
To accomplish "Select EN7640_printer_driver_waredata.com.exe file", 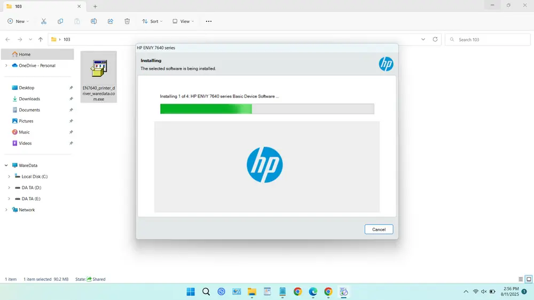I will (x=99, y=77).
